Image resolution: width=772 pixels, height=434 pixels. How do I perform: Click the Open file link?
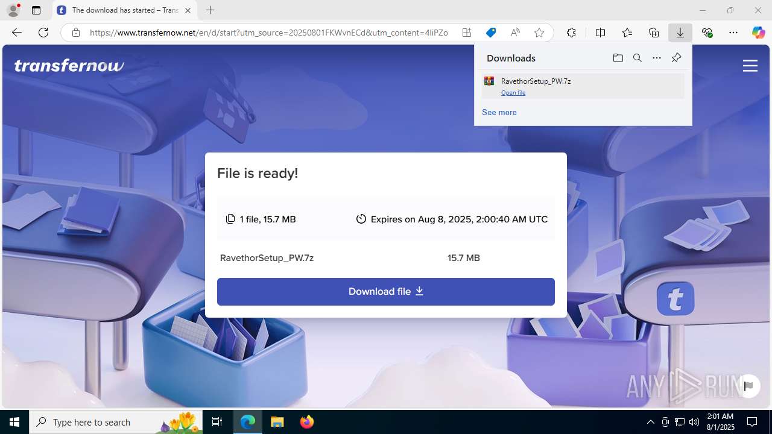(513, 93)
